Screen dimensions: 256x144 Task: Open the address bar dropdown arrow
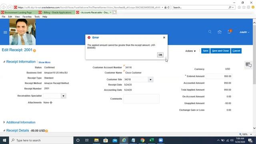(162, 7)
